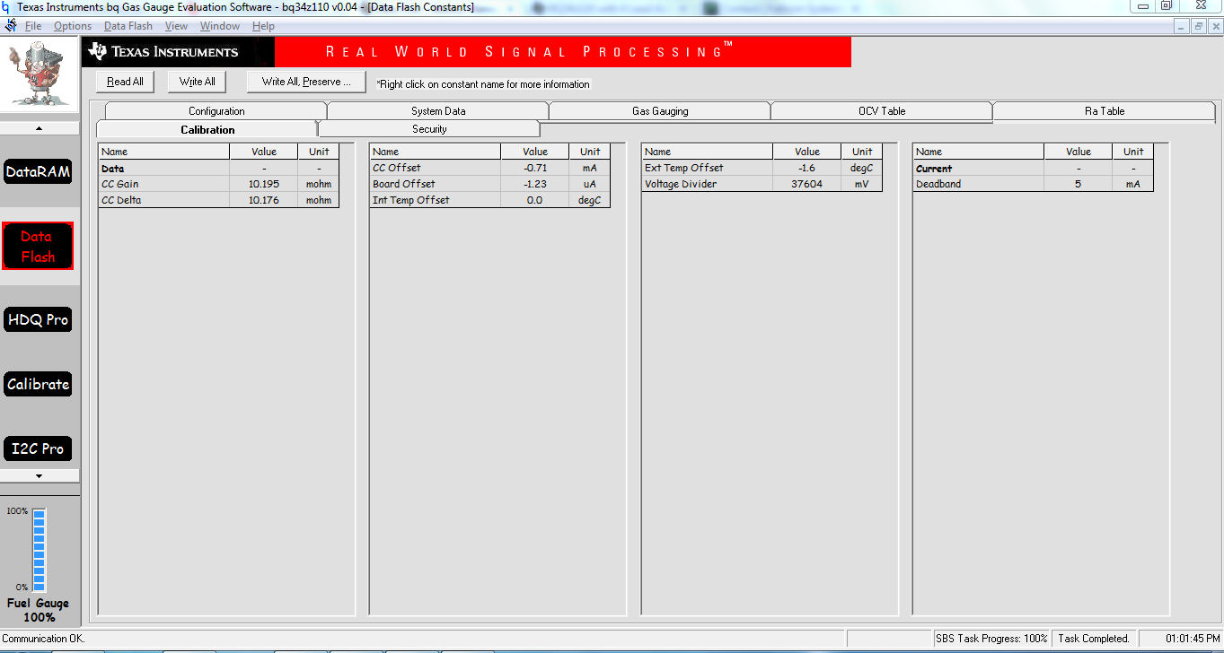Edit the CC Offset value -0.71
The width and height of the screenshot is (1224, 653).
point(535,168)
